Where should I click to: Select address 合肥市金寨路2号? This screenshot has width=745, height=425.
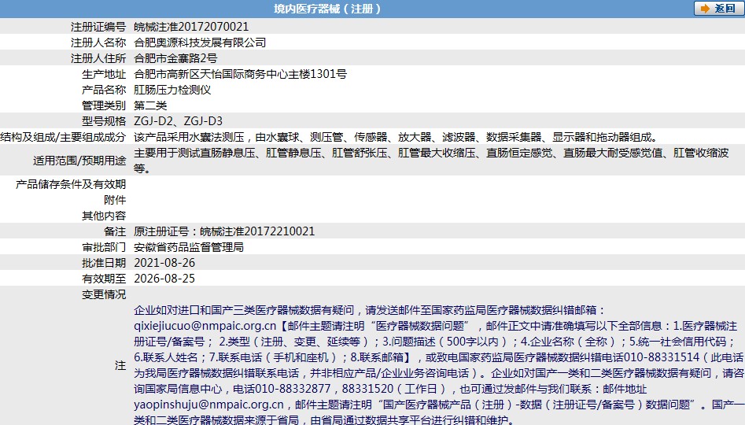pos(175,58)
